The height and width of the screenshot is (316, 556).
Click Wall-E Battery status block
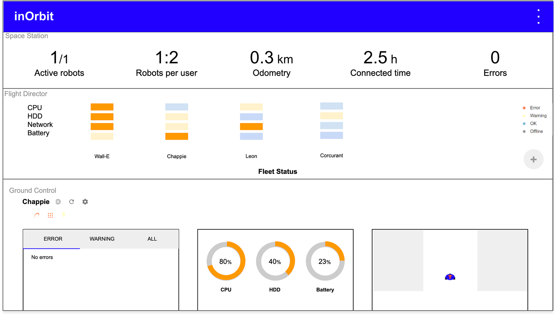[x=102, y=136]
